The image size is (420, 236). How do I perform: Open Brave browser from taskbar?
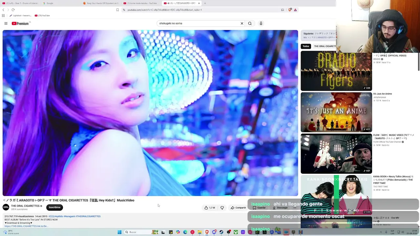coord(207,232)
